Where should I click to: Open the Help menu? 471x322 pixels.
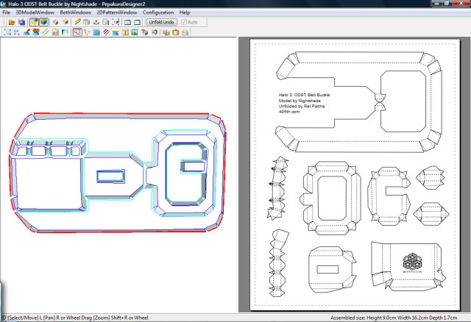point(184,12)
